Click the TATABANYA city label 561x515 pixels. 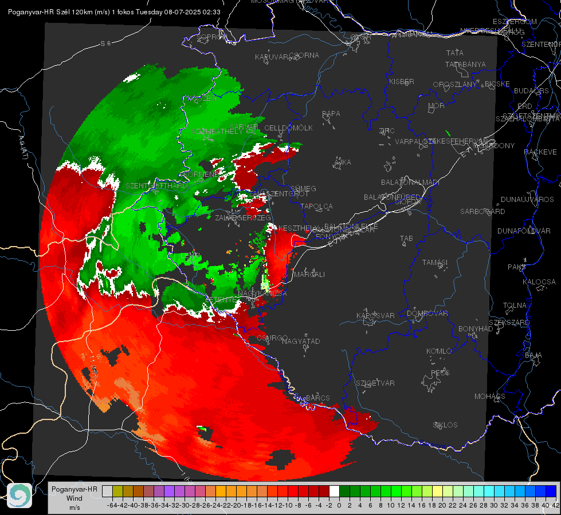[465, 64]
